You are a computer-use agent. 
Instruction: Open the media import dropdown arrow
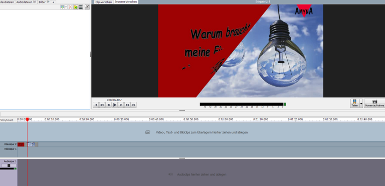[x=66, y=7]
